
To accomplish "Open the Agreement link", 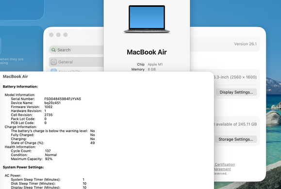I will 222,169.
